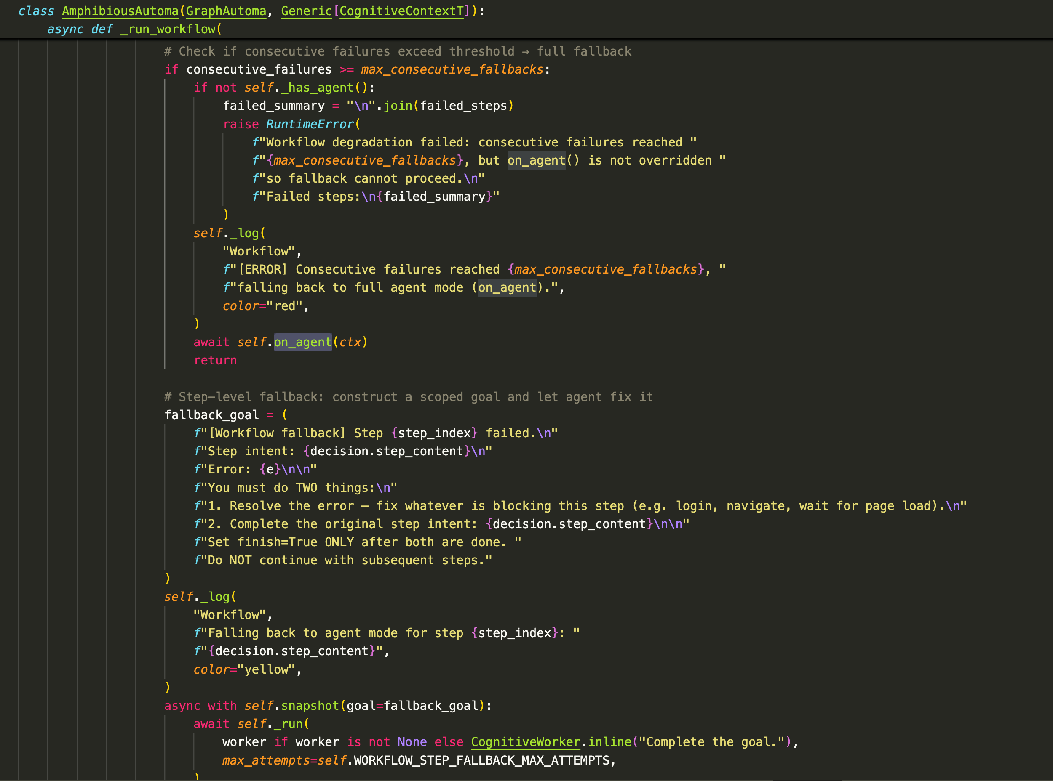Image resolution: width=1053 pixels, height=781 pixels.
Task: Click the underlined CognitiveWorker class name
Action: (x=525, y=742)
